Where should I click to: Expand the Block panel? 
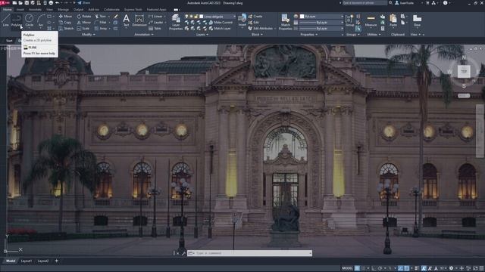(257, 35)
